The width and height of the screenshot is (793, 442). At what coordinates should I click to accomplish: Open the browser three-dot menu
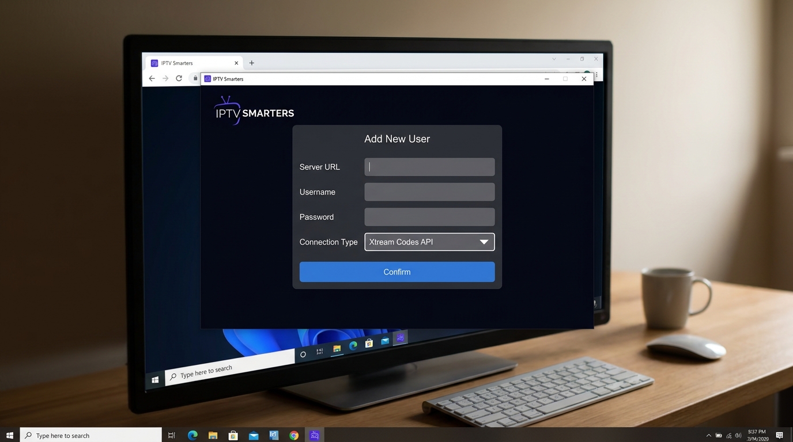(596, 75)
